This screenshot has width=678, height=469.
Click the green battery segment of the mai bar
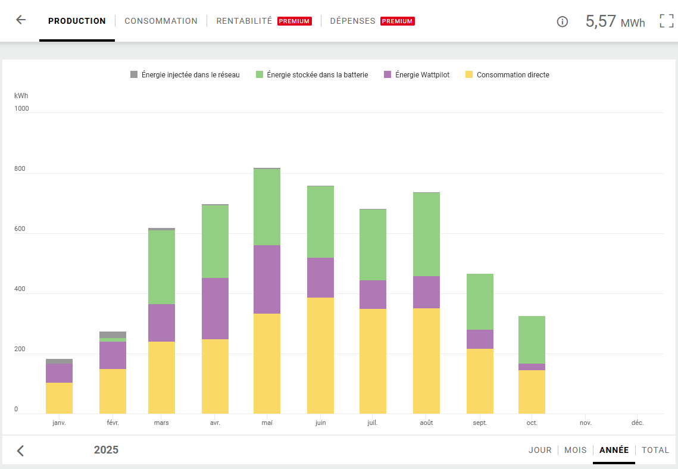tap(267, 207)
